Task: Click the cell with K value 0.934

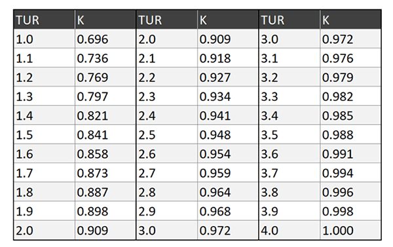Action: tap(228, 96)
